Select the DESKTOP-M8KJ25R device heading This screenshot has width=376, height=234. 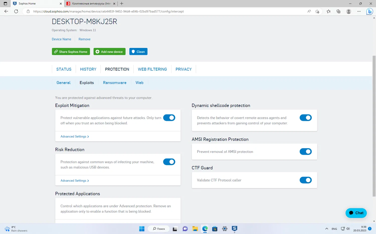(84, 21)
